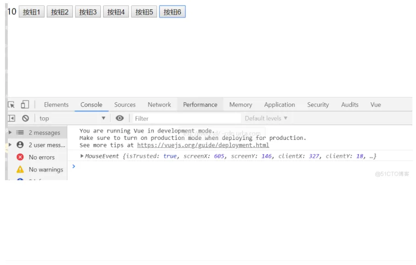The width and height of the screenshot is (416, 265).
Task: Open the Security tab
Action: 318,105
